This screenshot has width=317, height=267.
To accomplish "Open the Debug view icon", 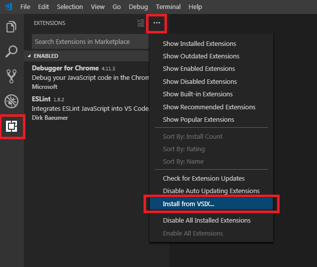I will 11,101.
